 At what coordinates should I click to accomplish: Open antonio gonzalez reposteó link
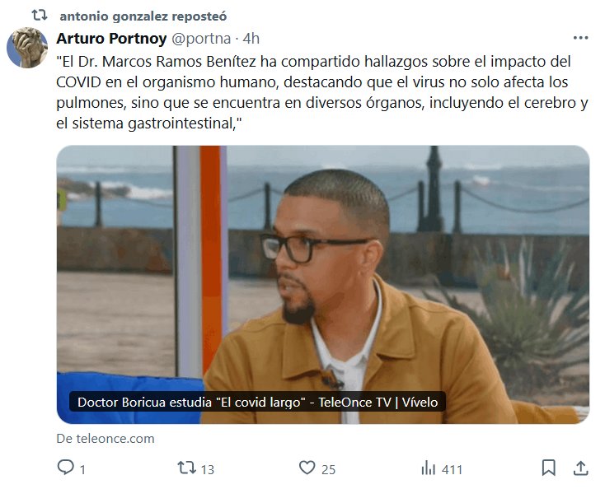(143, 16)
